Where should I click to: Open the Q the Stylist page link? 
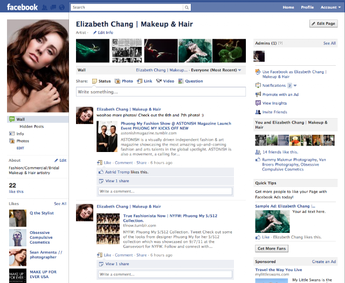coord(42,213)
